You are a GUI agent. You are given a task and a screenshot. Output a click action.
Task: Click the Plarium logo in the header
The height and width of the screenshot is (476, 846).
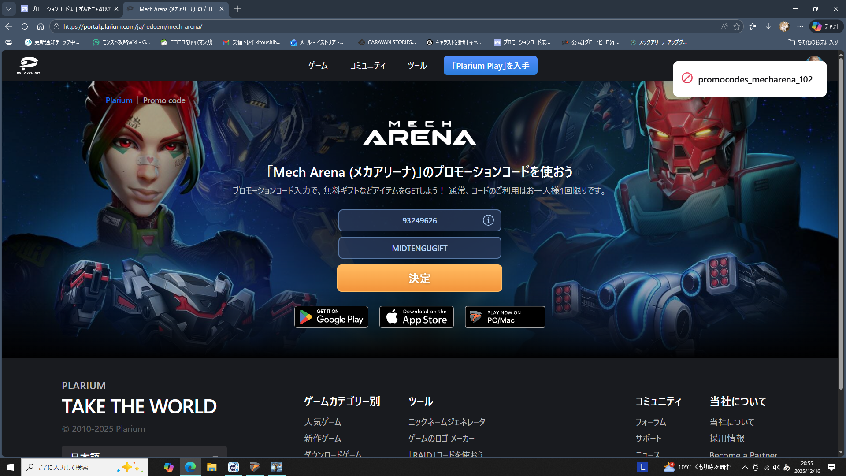[x=29, y=66]
